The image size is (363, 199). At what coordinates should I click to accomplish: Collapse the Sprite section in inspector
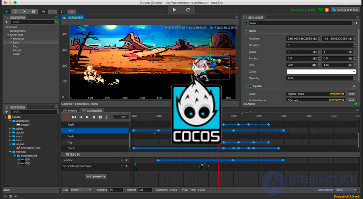pyautogui.click(x=246, y=86)
